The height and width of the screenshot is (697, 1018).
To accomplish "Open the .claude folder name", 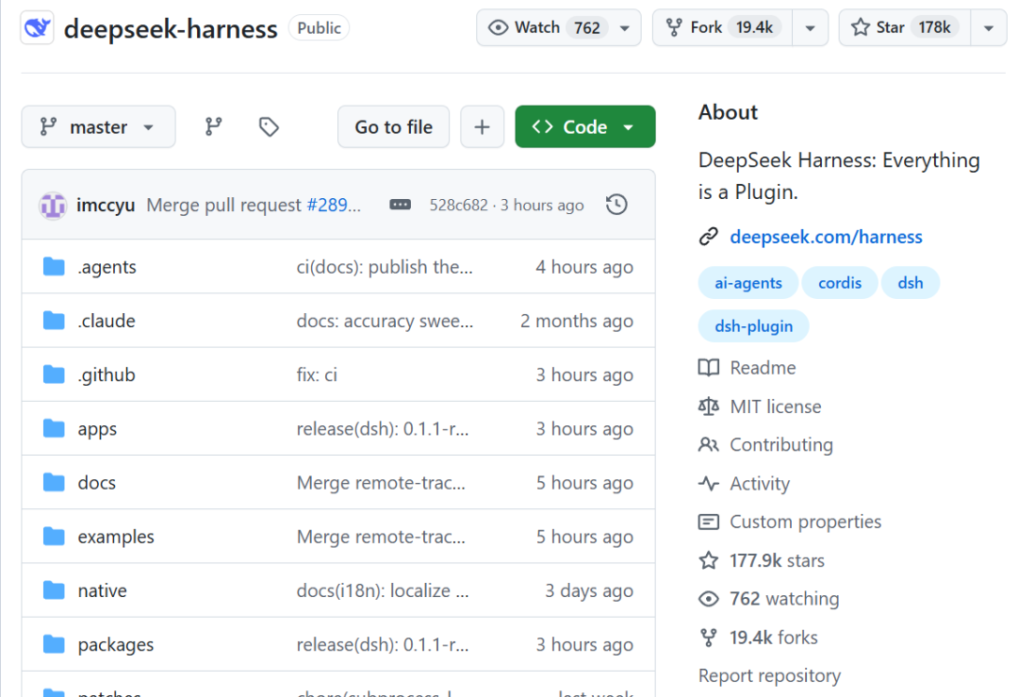I will 106,321.
